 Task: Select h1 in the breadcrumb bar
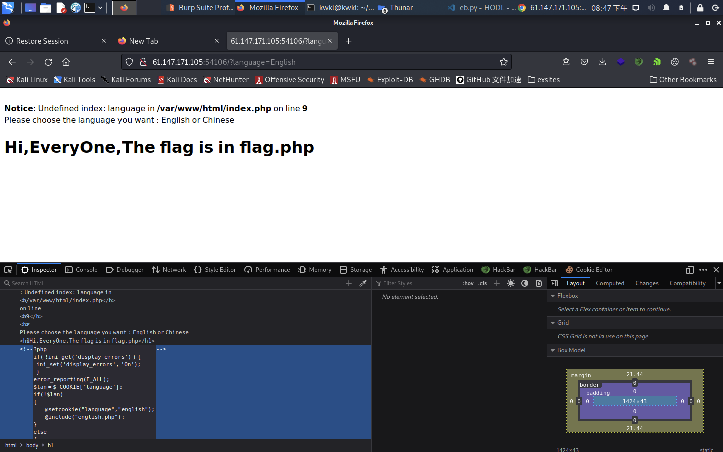pyautogui.click(x=50, y=445)
